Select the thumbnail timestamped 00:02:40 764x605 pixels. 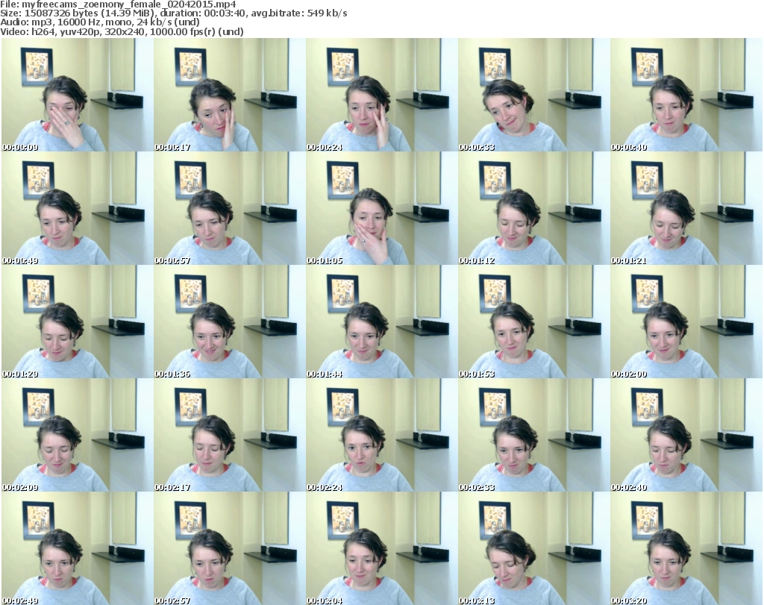(686, 435)
